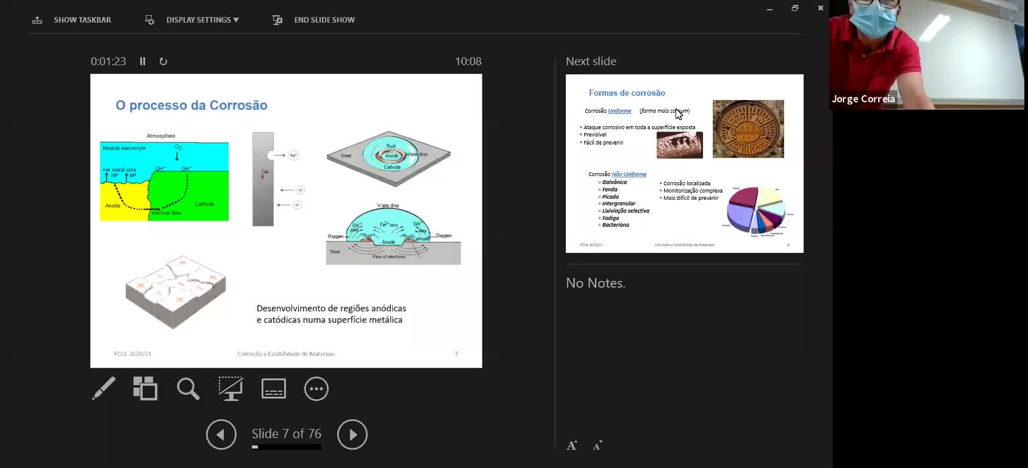This screenshot has height=468, width=1028.
Task: Go to the previous slide
Action: tap(221, 434)
